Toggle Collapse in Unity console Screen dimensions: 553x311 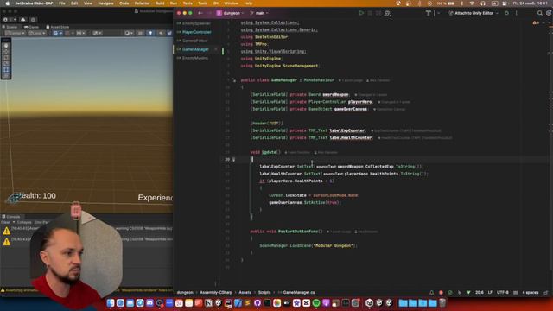click(24, 223)
